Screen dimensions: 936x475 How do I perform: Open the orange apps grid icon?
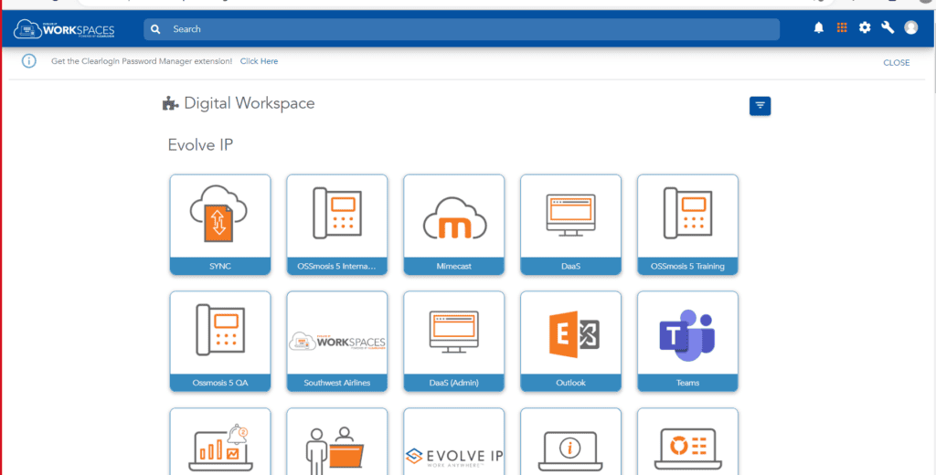tap(842, 27)
